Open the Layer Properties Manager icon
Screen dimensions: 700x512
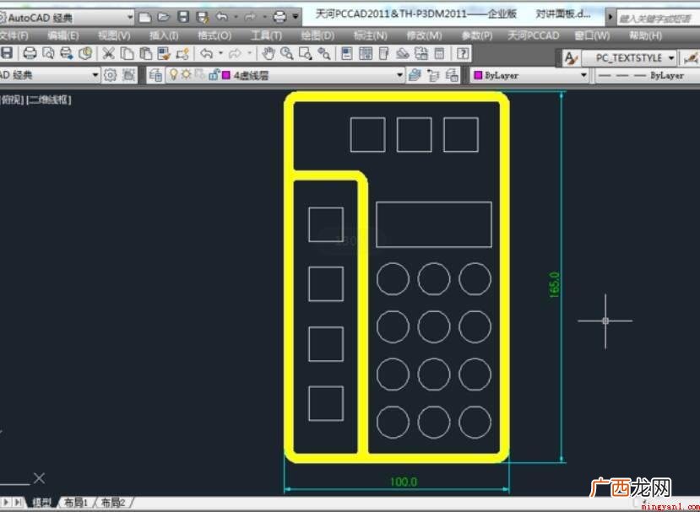155,75
